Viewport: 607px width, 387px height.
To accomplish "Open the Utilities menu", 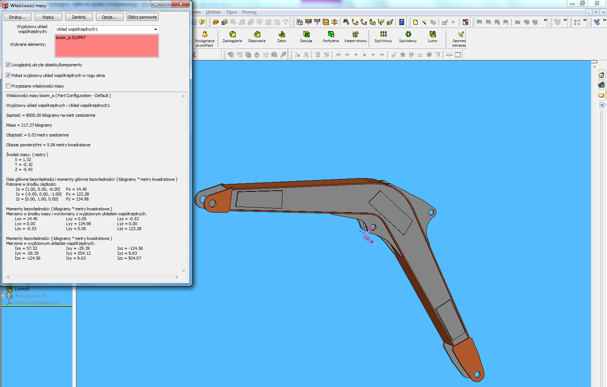I will click(x=213, y=12).
